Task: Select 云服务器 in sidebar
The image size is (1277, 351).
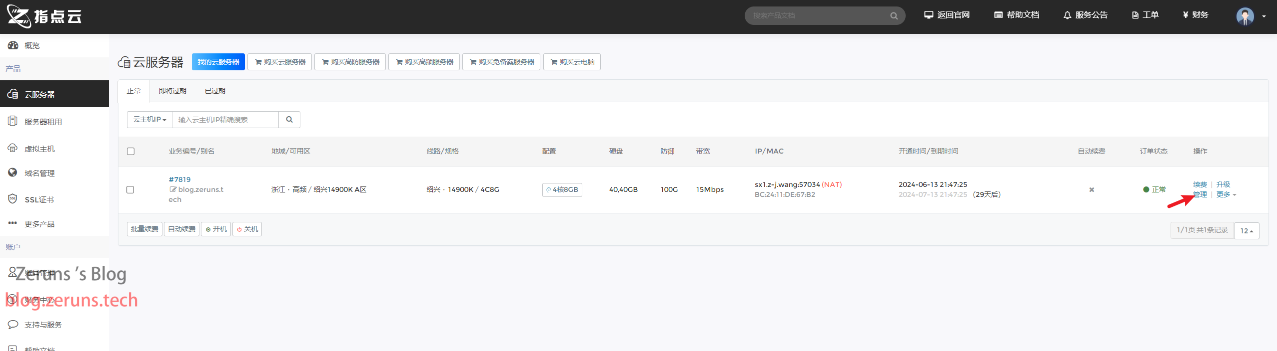Action: click(54, 94)
